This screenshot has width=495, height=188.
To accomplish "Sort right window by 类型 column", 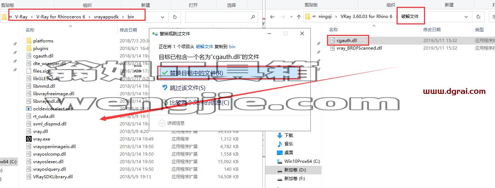I will pos(479,30).
